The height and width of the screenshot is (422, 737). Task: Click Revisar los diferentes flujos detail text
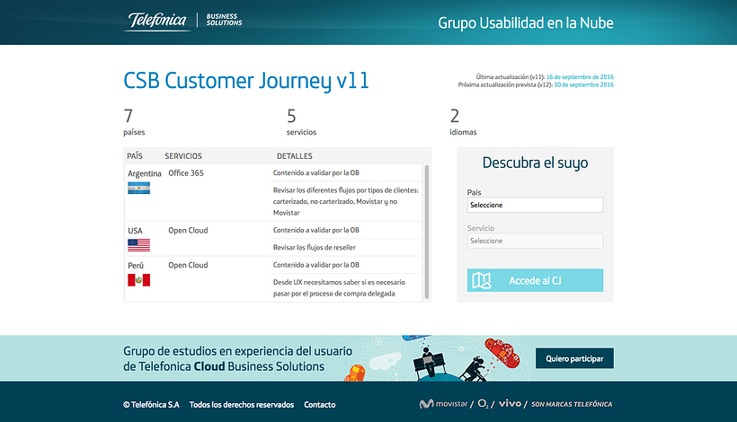[346, 201]
